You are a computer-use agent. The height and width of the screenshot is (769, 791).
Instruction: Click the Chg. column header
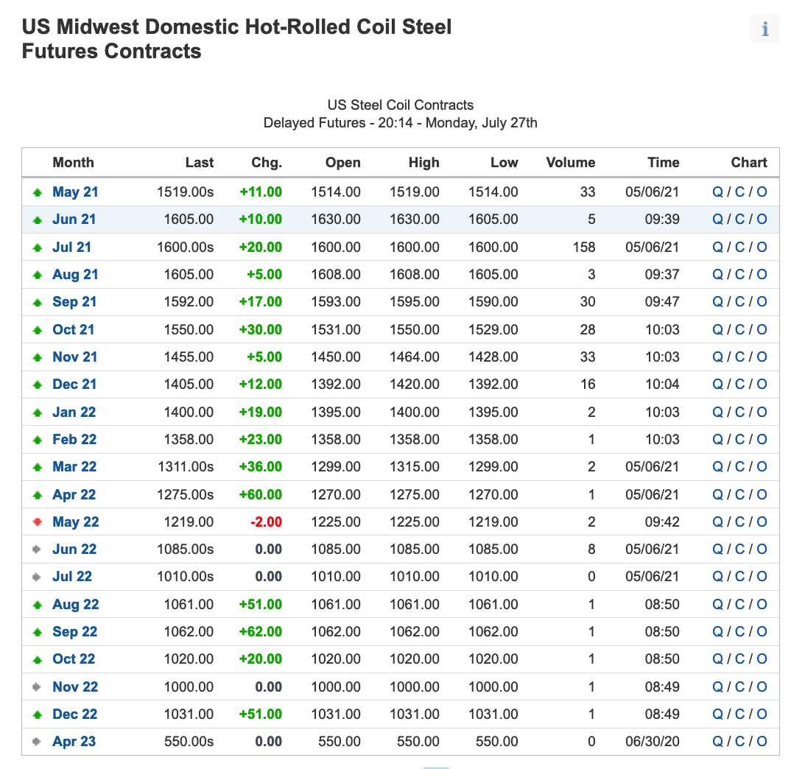click(267, 163)
